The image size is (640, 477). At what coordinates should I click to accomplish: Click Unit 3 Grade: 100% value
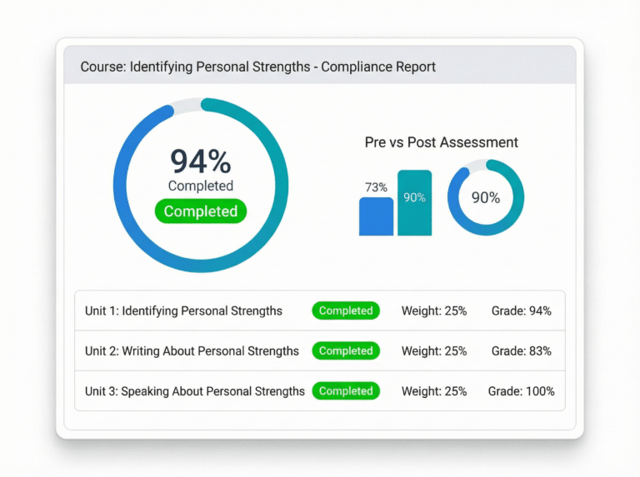coord(521,390)
